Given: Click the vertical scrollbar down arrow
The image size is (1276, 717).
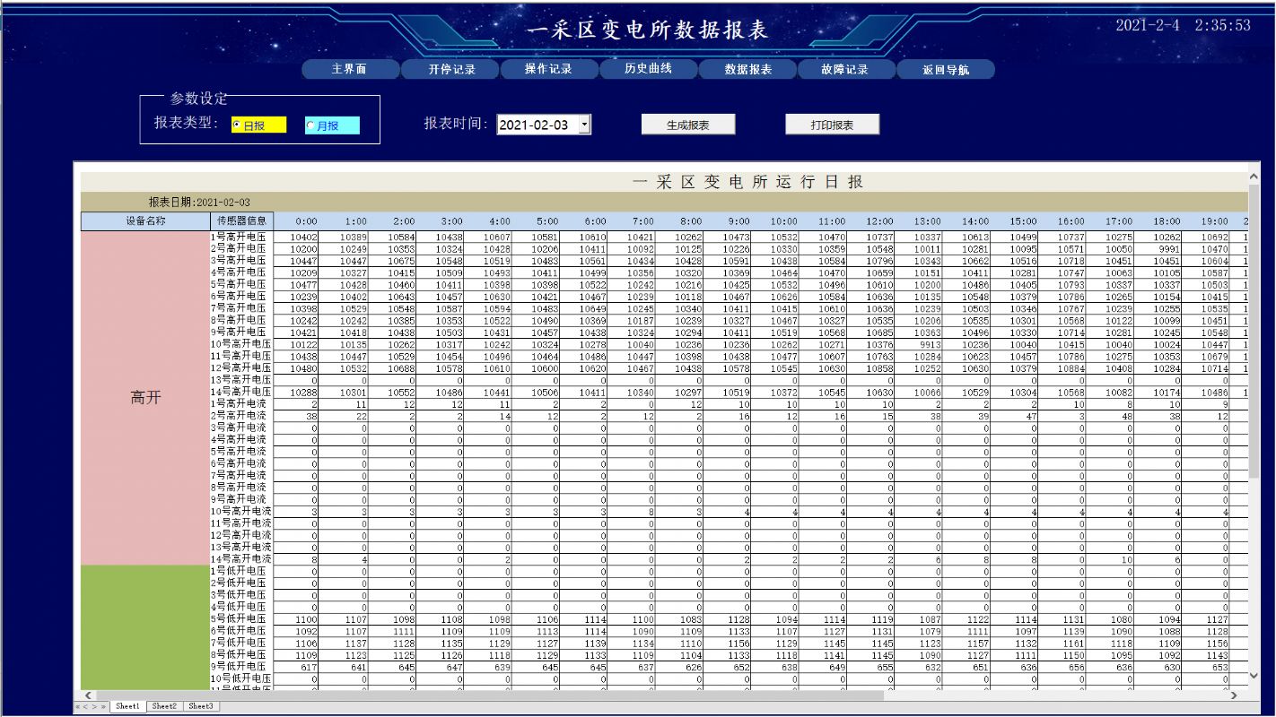Looking at the screenshot, I should pos(1254,676).
